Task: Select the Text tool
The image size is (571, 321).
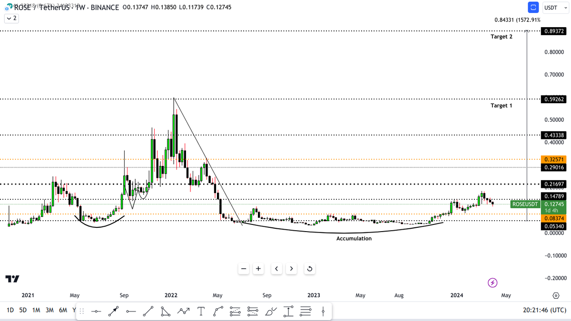Action: coord(201,311)
